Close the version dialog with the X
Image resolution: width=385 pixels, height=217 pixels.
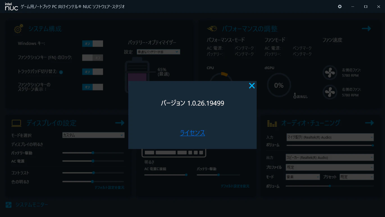252,86
